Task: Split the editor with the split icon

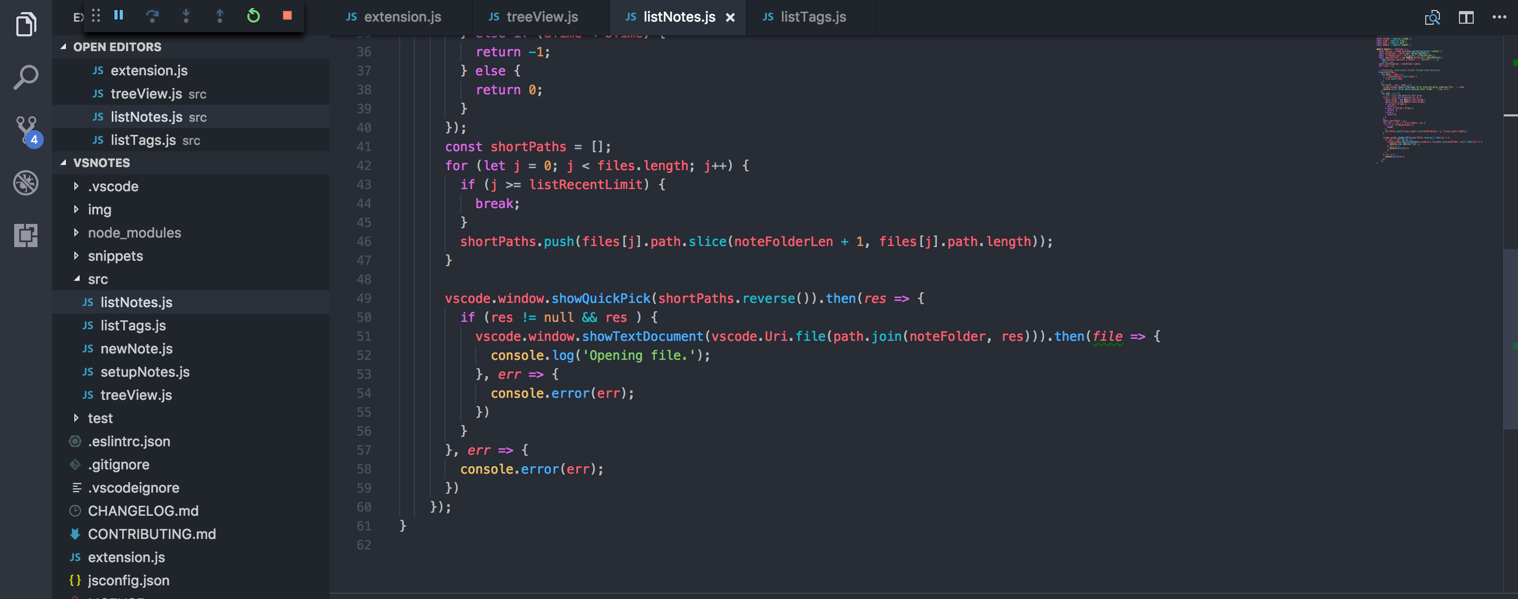Action: click(1466, 17)
